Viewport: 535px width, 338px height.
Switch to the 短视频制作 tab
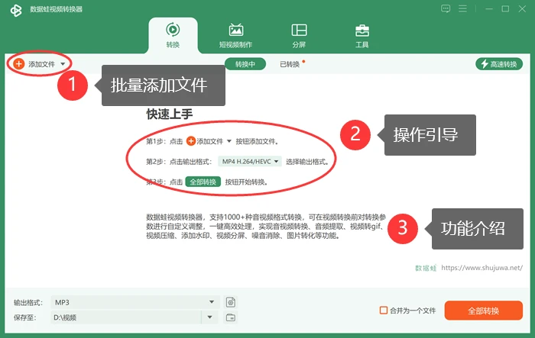[x=235, y=36]
